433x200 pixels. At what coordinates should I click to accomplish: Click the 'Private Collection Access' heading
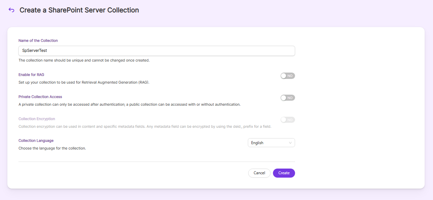pyautogui.click(x=40, y=97)
